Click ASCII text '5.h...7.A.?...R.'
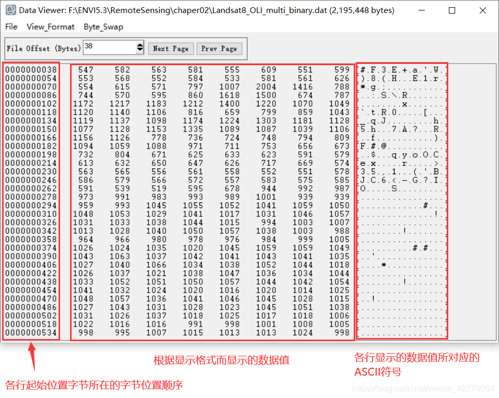The image size is (499, 398). [402, 129]
